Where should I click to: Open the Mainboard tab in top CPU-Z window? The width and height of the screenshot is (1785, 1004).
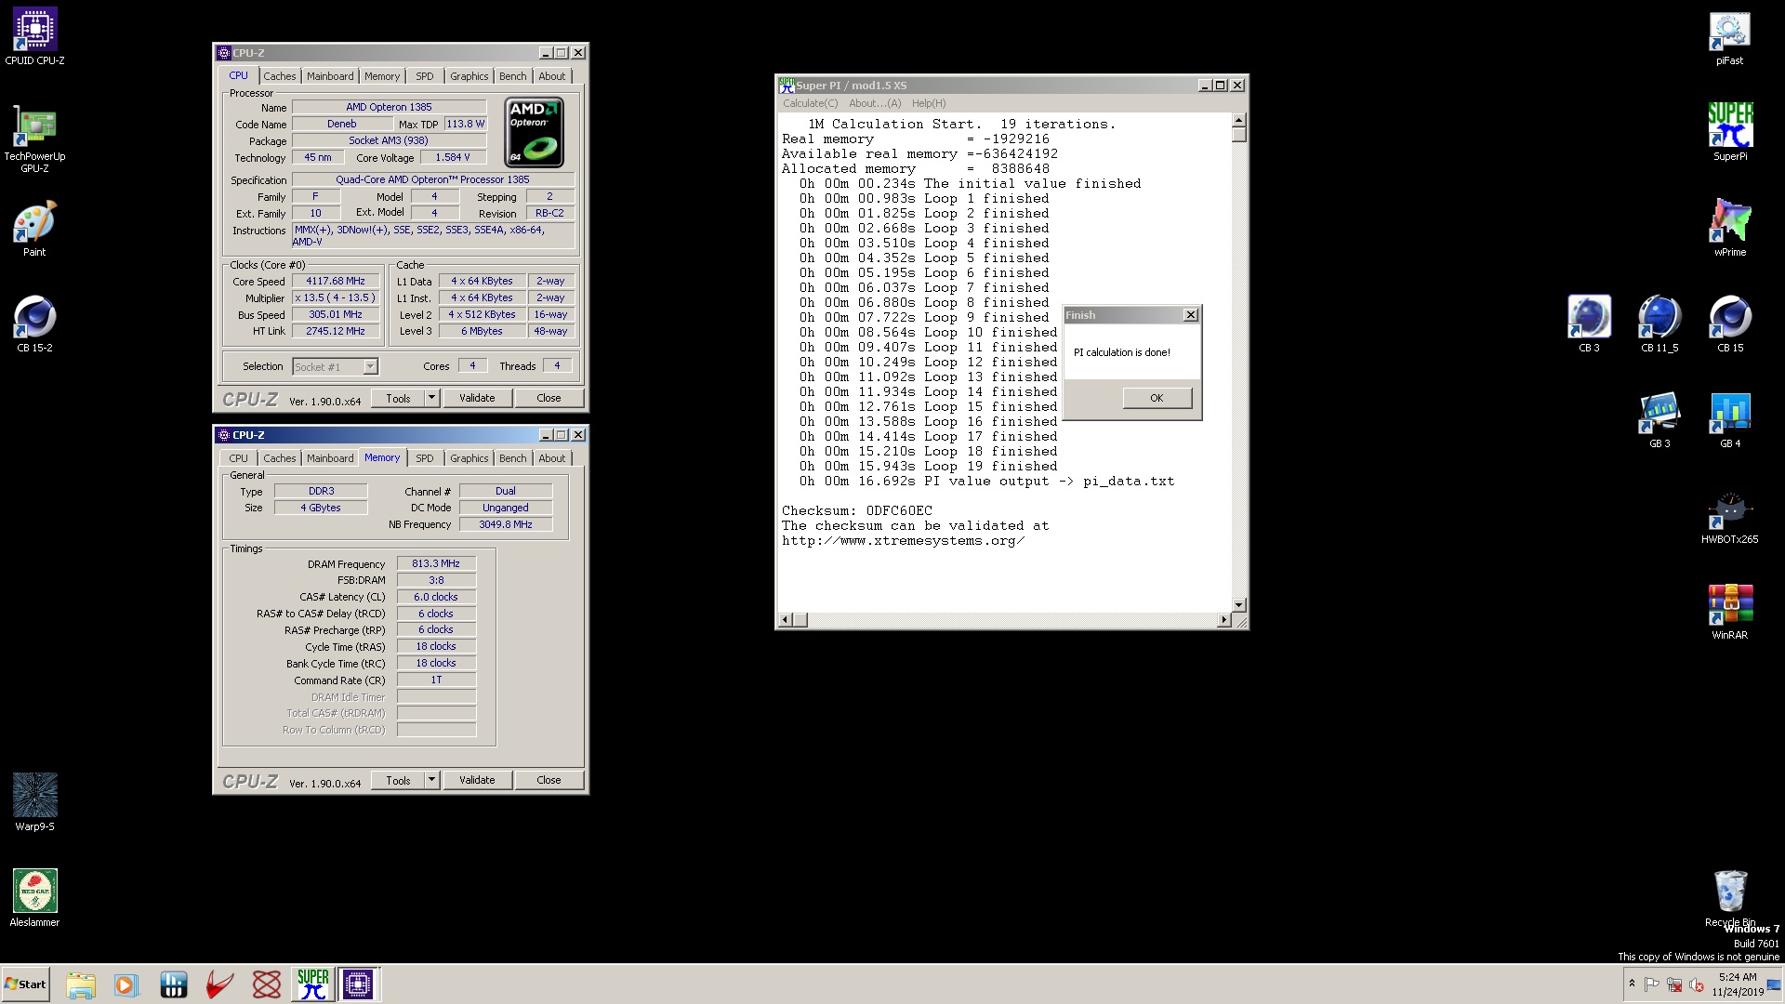(x=330, y=76)
